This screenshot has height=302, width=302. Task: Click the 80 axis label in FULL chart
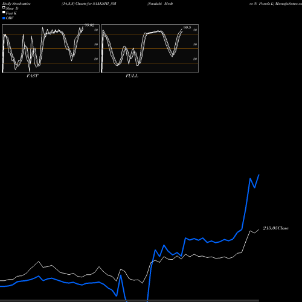coord(195,30)
